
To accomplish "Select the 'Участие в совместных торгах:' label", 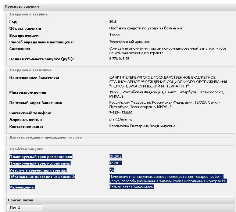I will tap(38, 170).
